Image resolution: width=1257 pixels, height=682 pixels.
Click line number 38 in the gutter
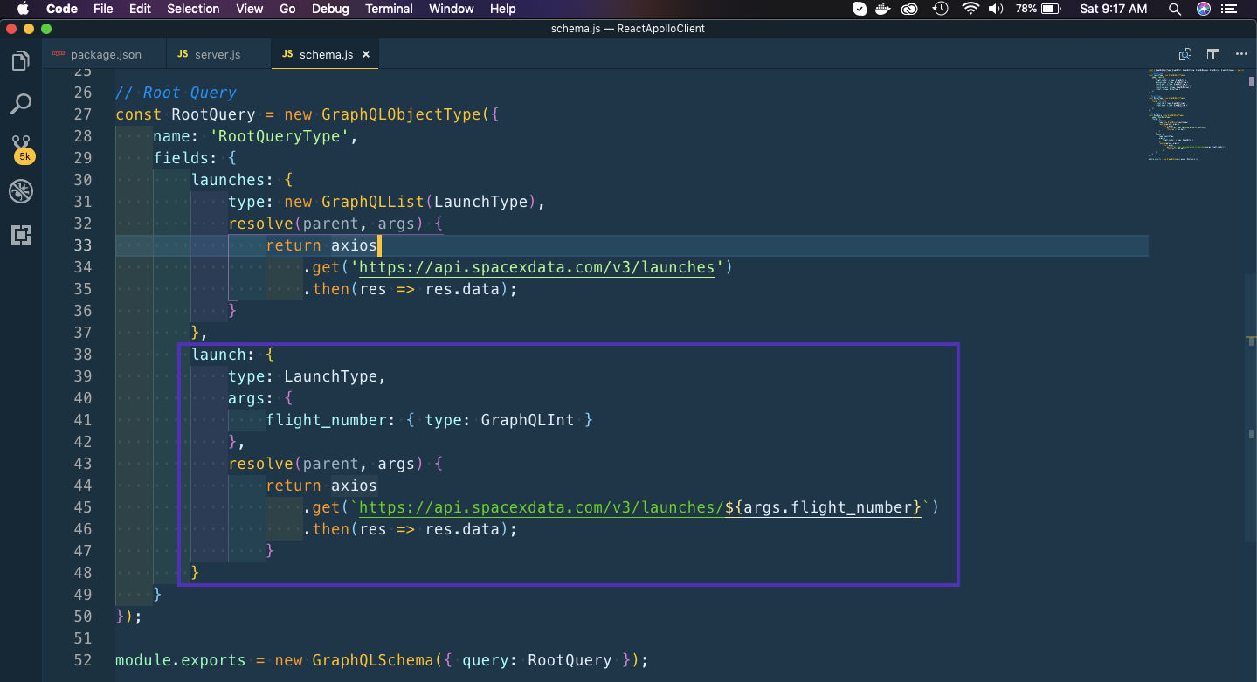click(x=83, y=355)
